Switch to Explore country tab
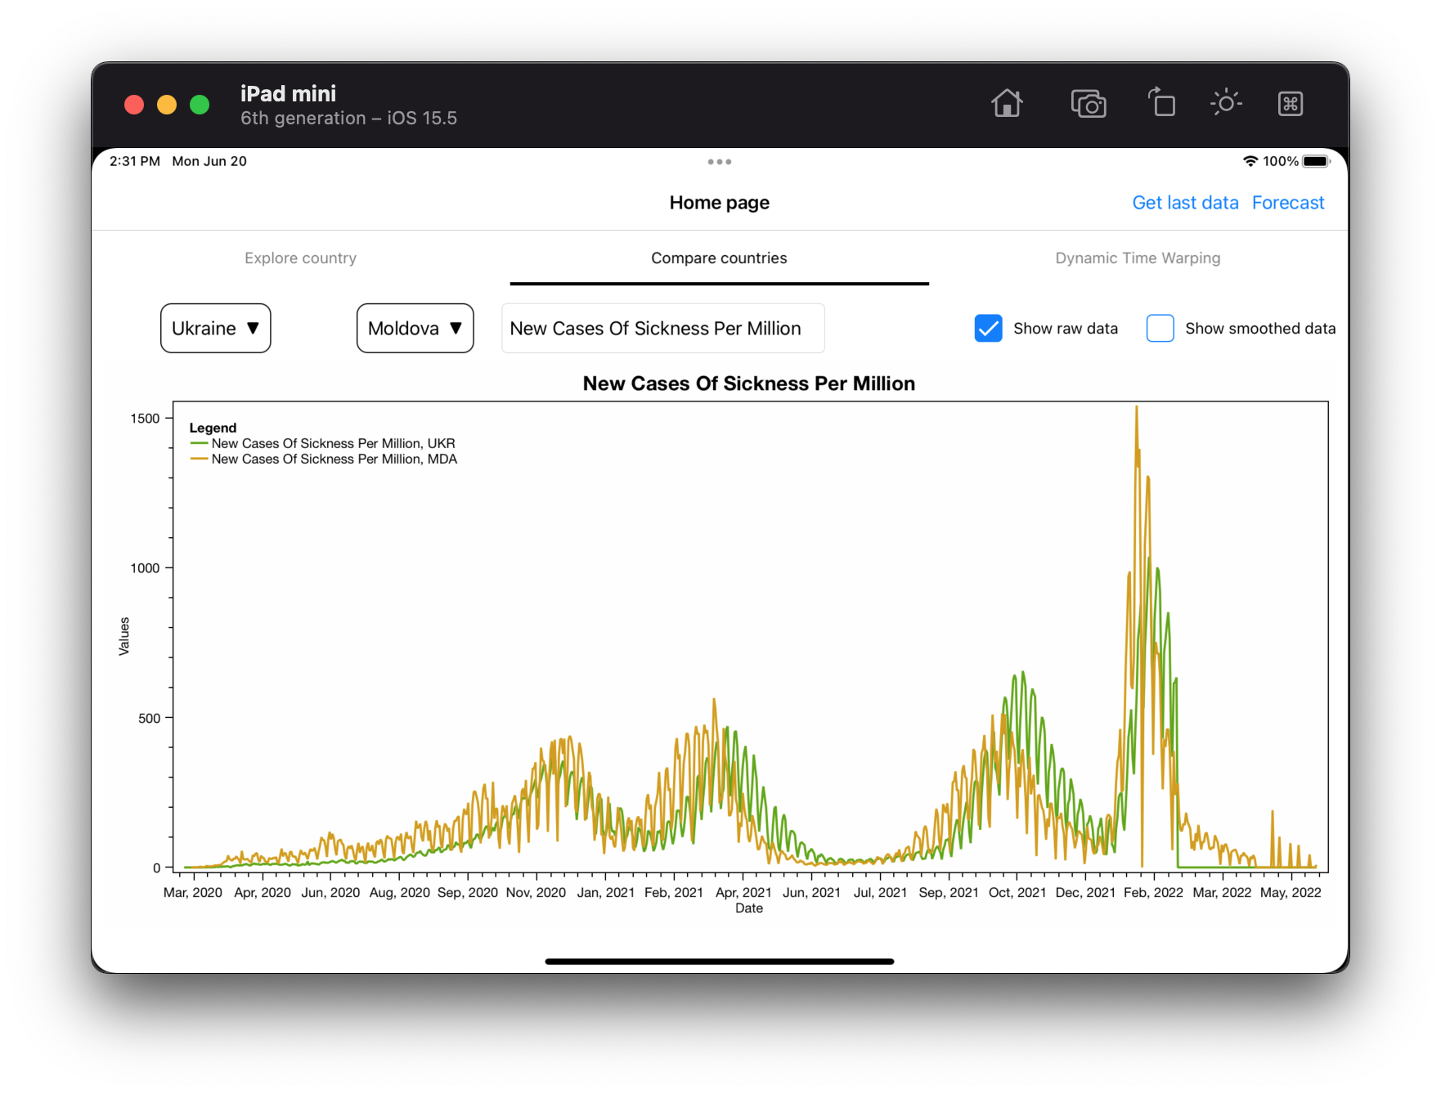The width and height of the screenshot is (1441, 1094). [x=300, y=258]
